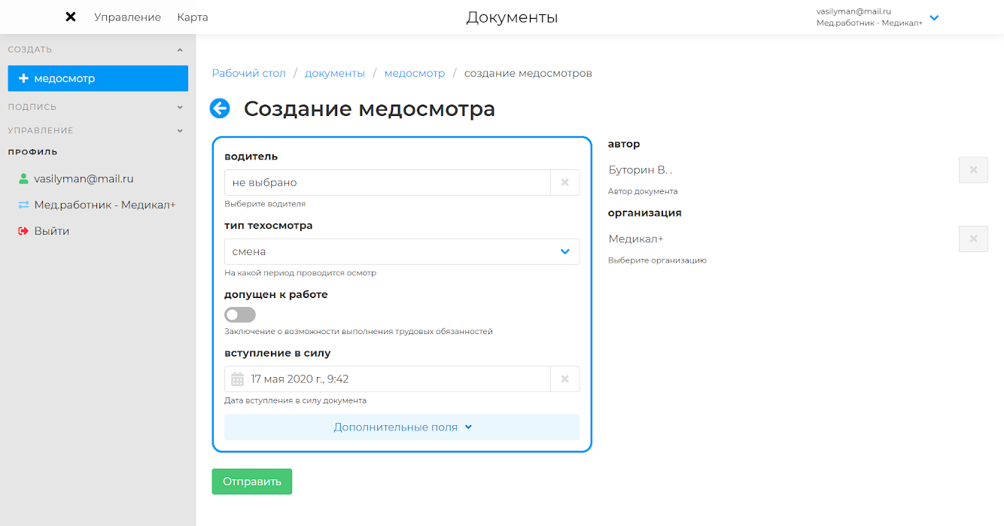Remove organization Медикал+ with X button

click(973, 239)
